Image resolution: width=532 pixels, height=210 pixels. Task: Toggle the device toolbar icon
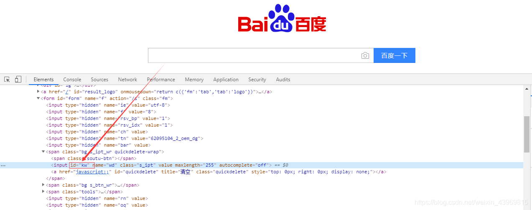[x=18, y=79]
